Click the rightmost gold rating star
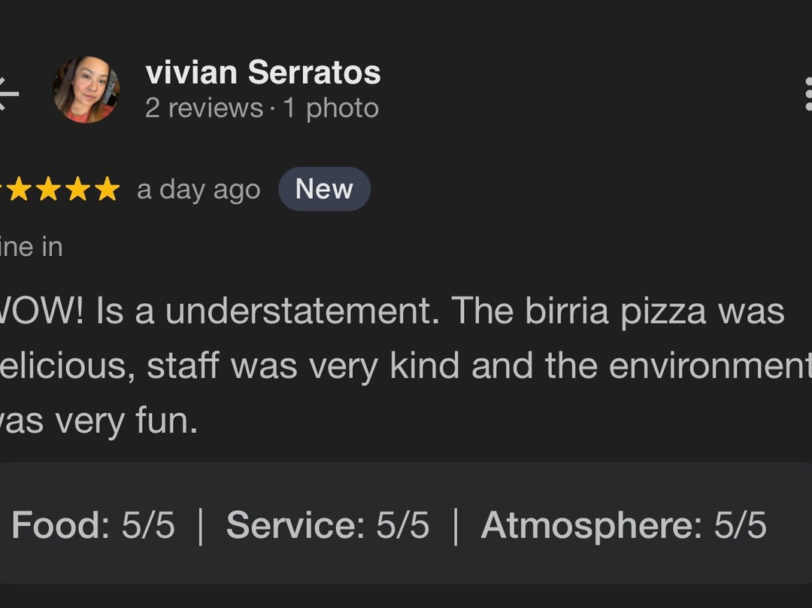This screenshot has height=608, width=812. (108, 190)
